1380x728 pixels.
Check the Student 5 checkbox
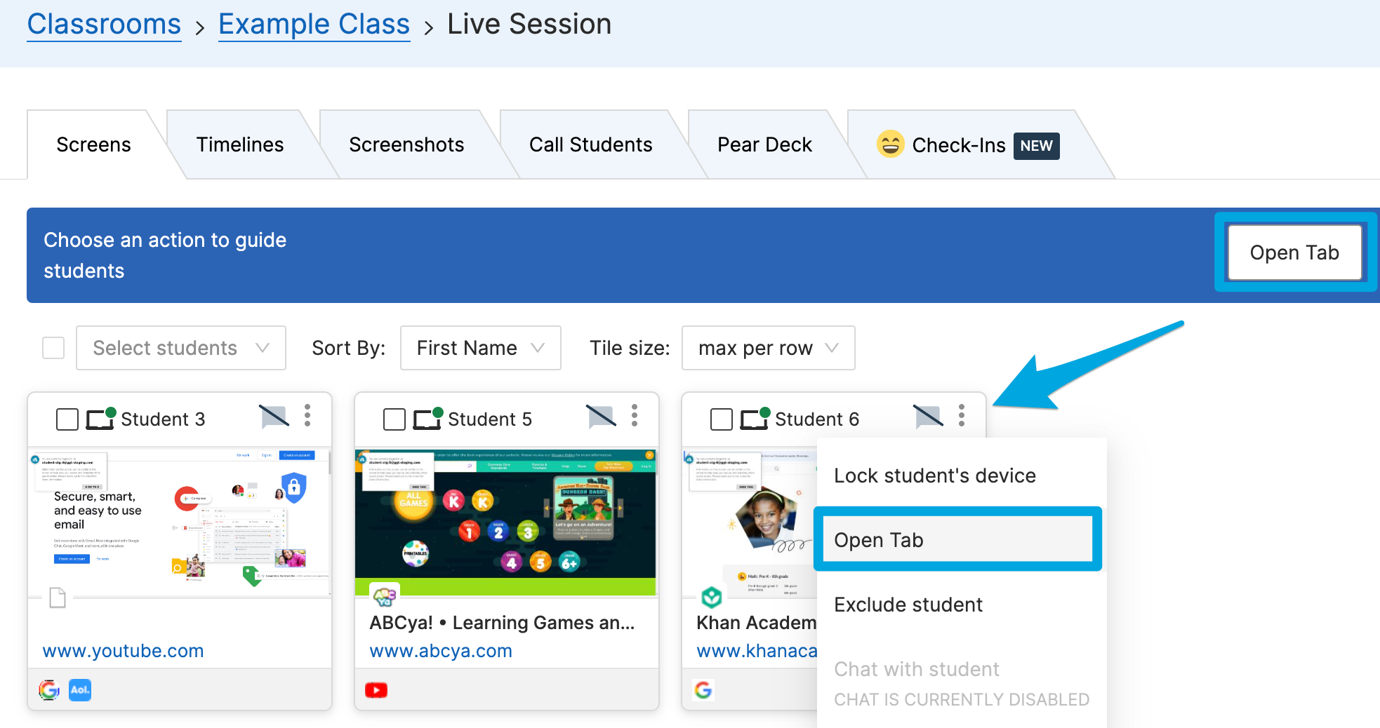[394, 419]
